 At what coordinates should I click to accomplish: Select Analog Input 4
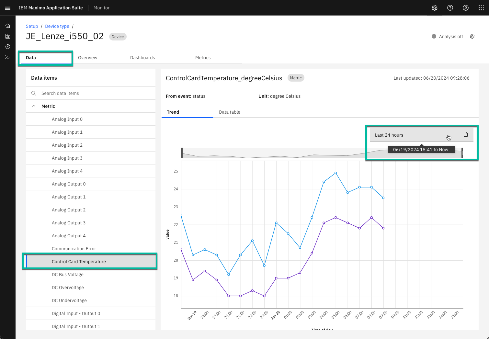point(91,171)
